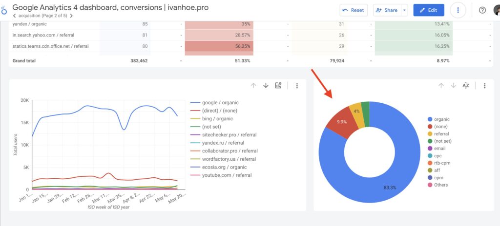Click the blue Edit button
Image resolution: width=500 pixels, height=226 pixels.
pos(428,10)
